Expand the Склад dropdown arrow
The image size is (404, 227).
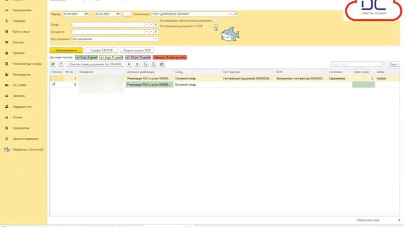click(x=146, y=25)
